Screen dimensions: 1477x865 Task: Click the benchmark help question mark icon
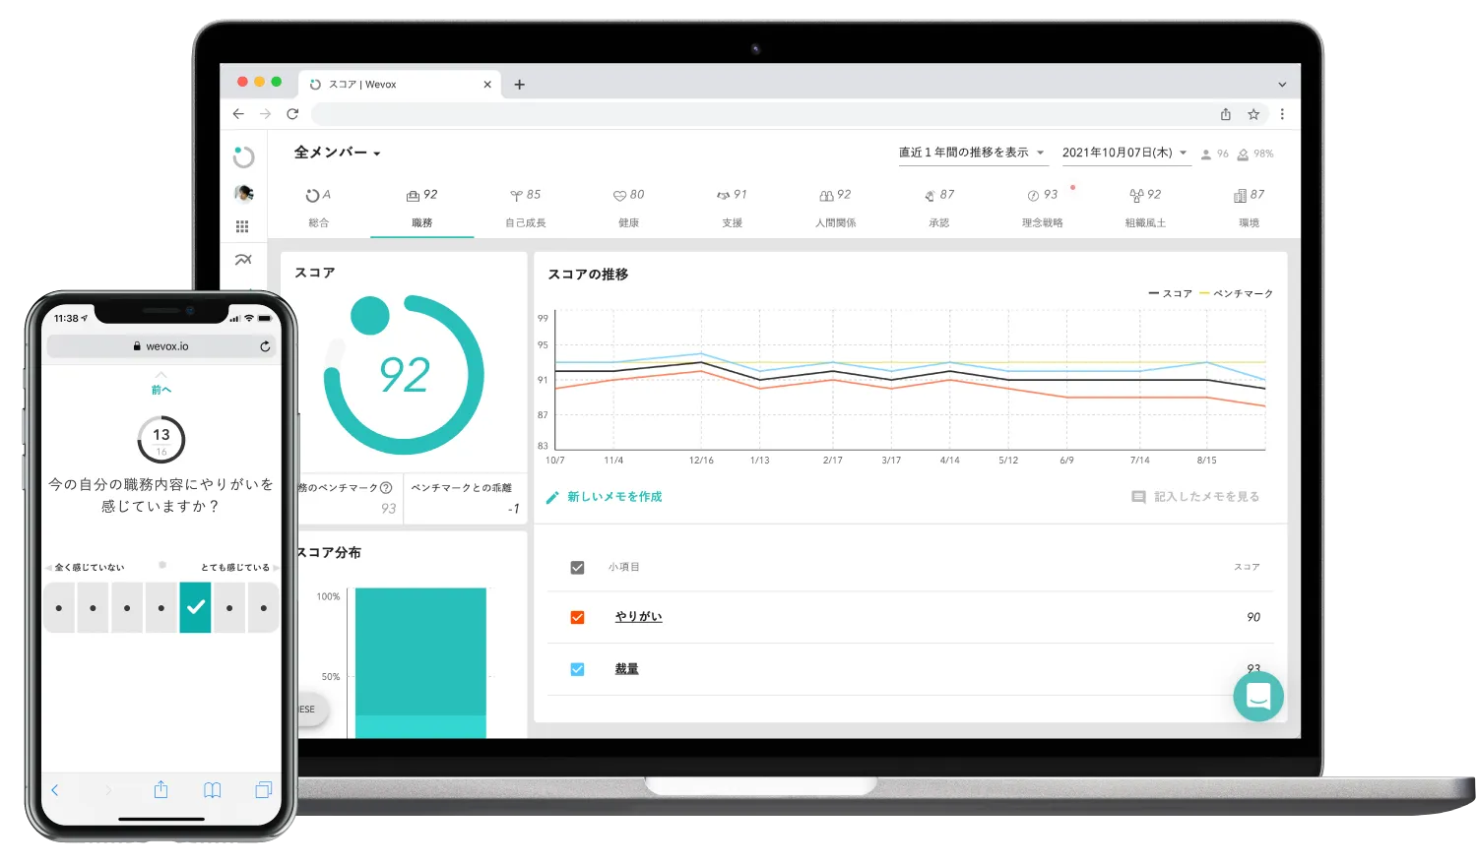386,487
